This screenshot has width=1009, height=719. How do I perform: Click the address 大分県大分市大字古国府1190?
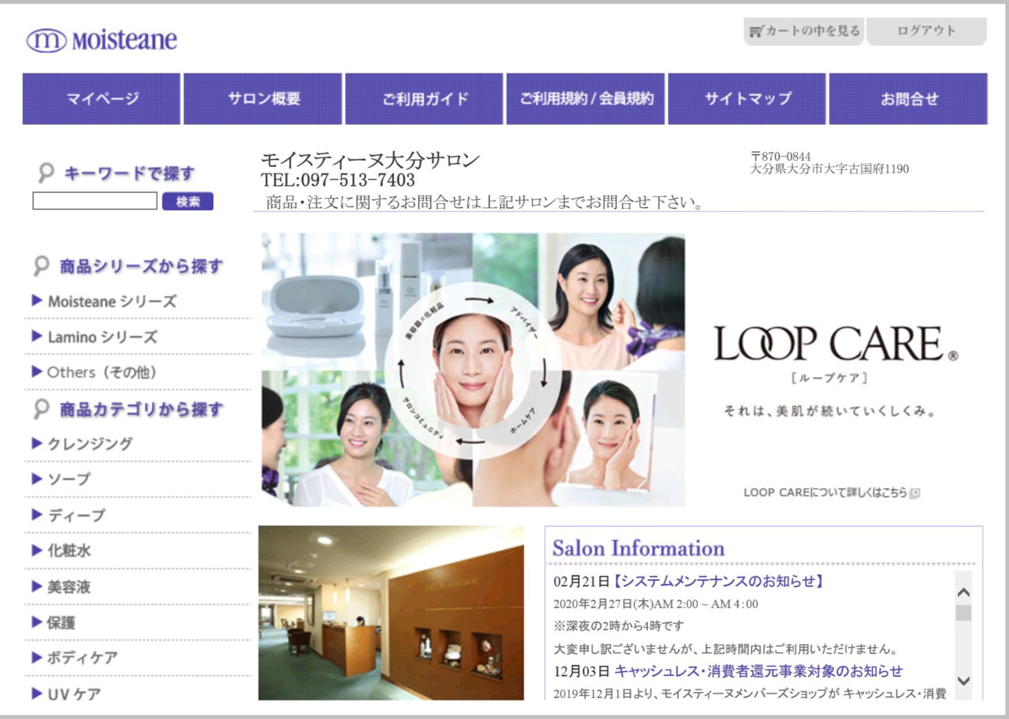click(830, 169)
